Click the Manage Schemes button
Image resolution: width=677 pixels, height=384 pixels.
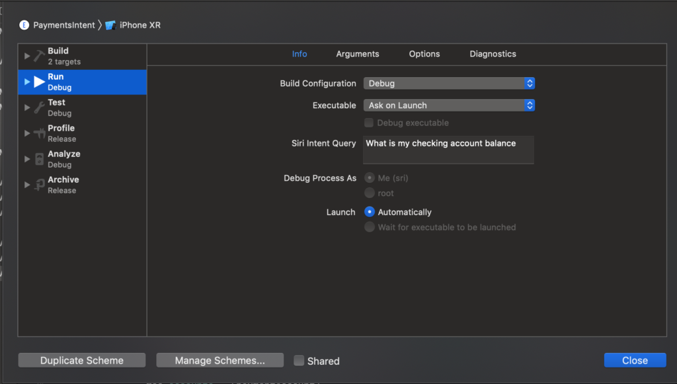click(219, 360)
